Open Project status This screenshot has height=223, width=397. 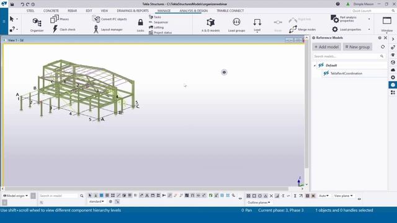[x=160, y=33]
